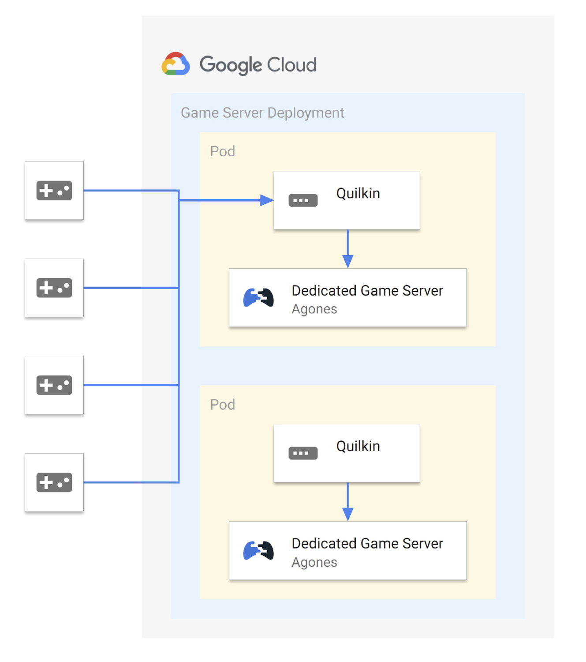Select the top Quilkin box label
Screen dimensions: 586x662
coord(358,193)
